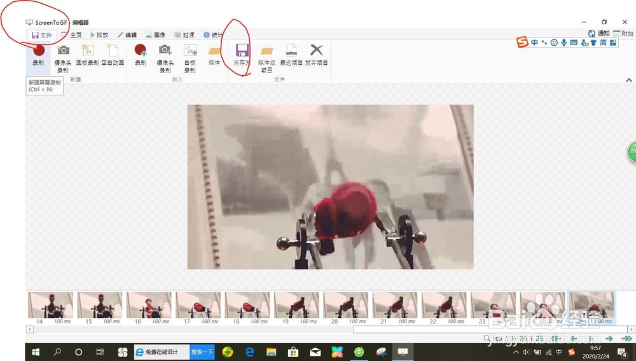The image size is (636, 361).
Task: Insert a webcam recording under 插入
Action: click(165, 58)
